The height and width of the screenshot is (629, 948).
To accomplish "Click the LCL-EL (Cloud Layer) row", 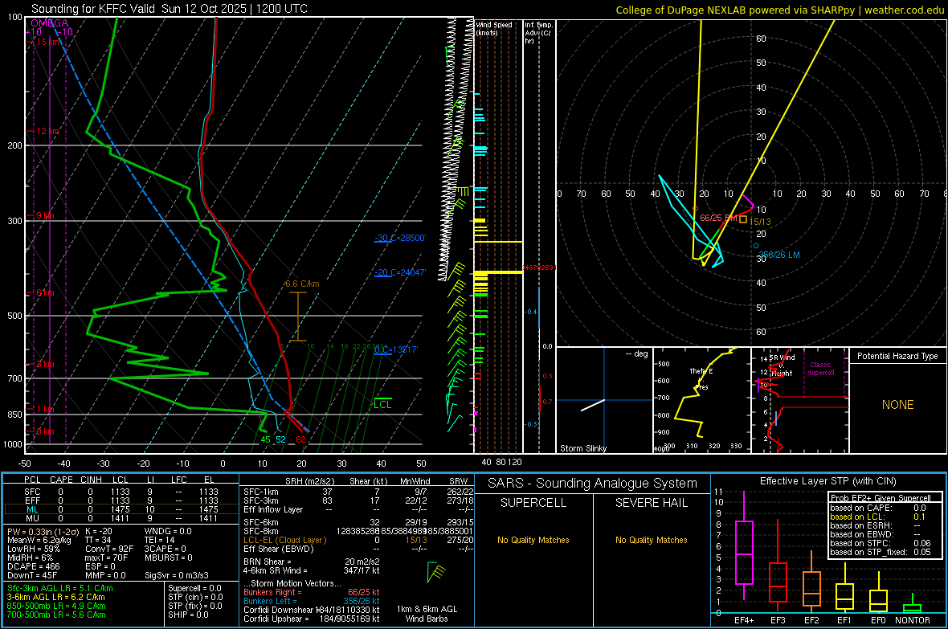I will [x=358, y=540].
